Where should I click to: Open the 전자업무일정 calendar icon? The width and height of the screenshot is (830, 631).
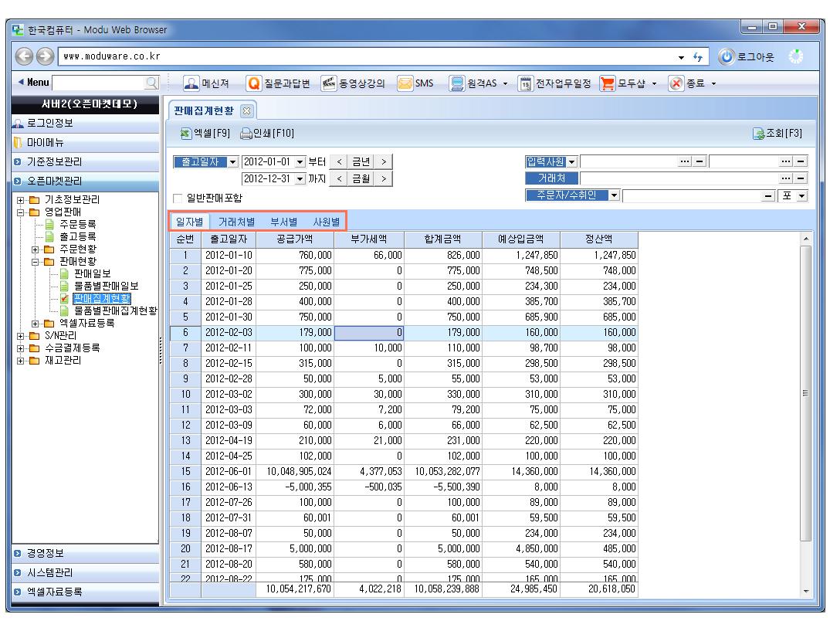pos(525,83)
